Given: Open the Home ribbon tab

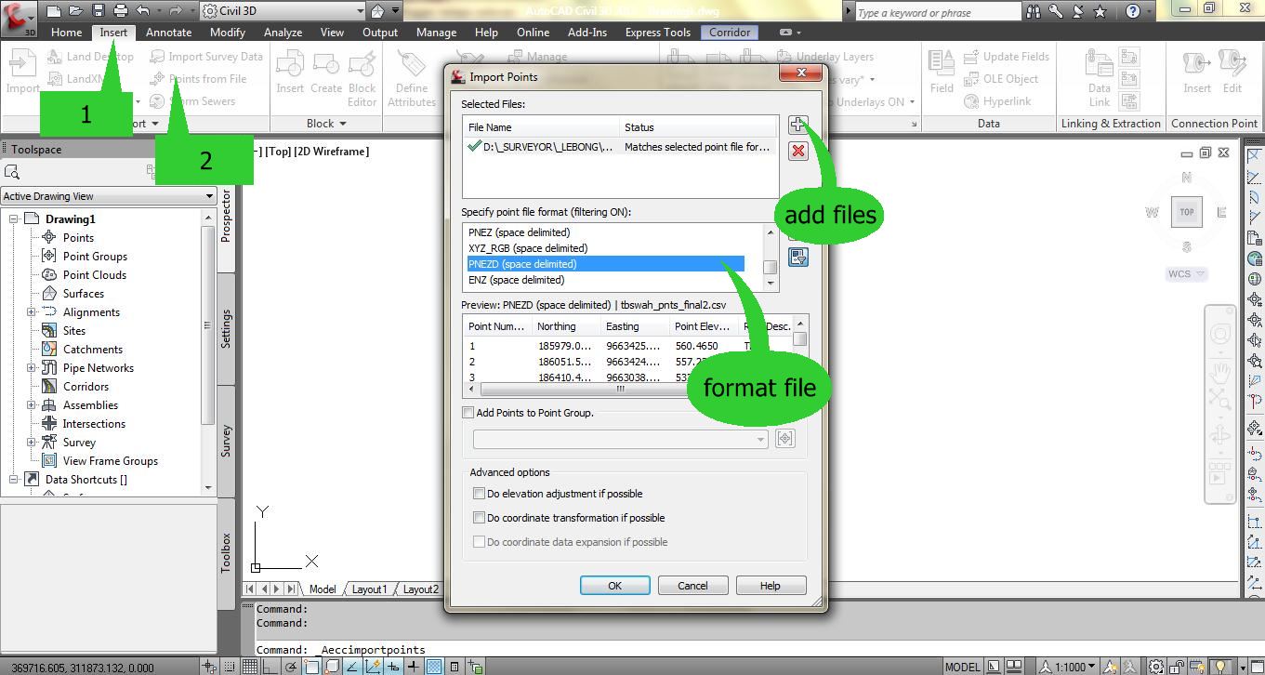Looking at the screenshot, I should (66, 32).
